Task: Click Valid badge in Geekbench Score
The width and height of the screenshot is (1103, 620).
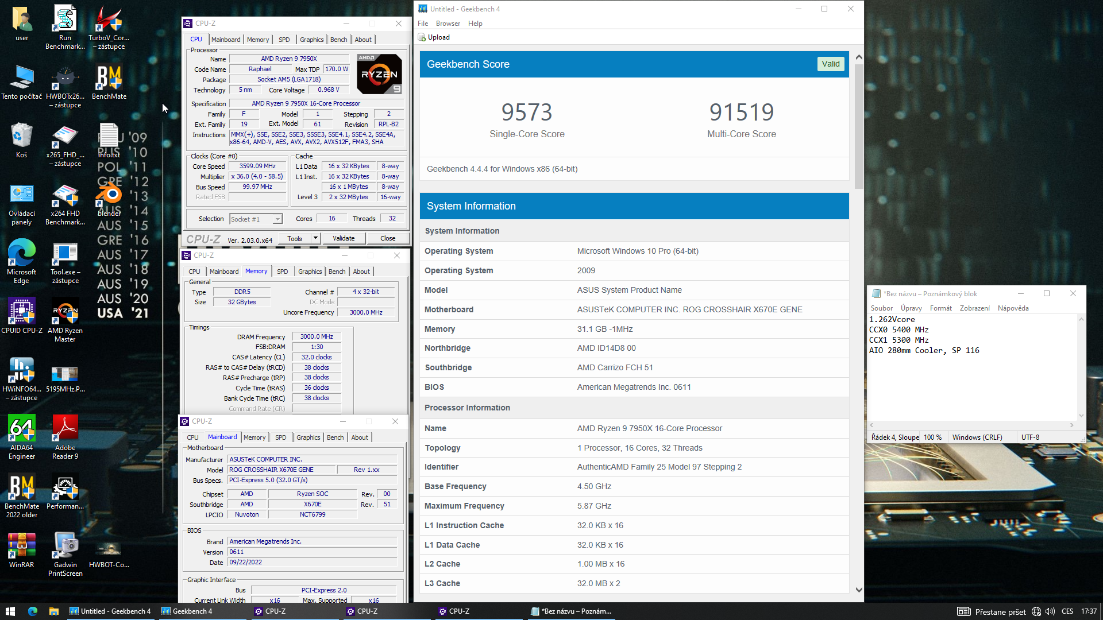Action: (x=830, y=64)
